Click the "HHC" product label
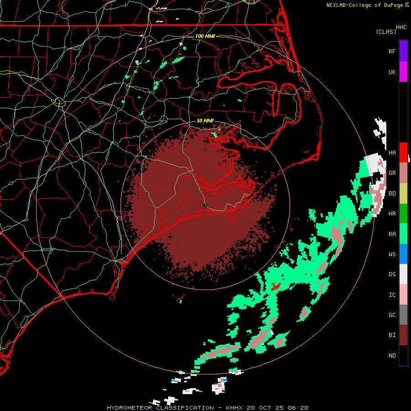 pyautogui.click(x=401, y=27)
